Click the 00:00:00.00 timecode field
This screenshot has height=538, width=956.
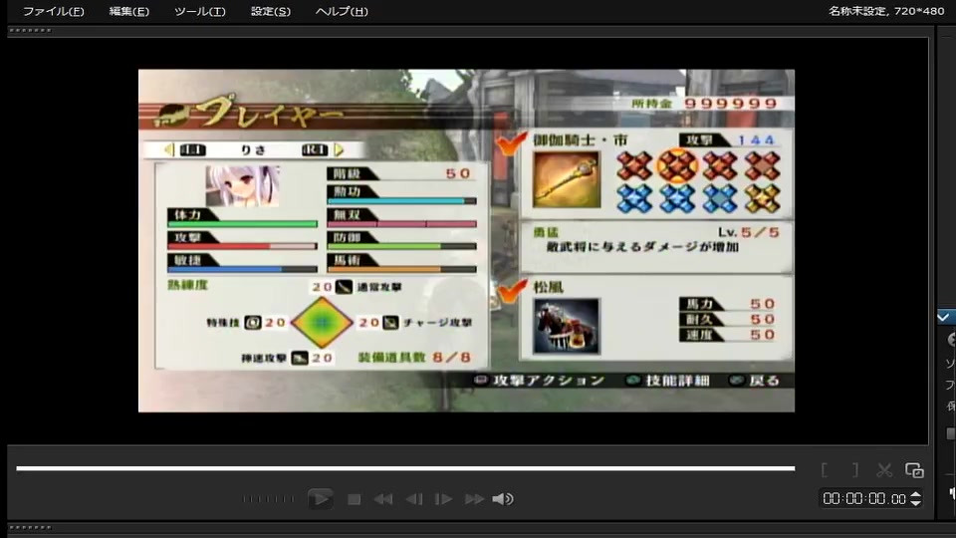864,499
